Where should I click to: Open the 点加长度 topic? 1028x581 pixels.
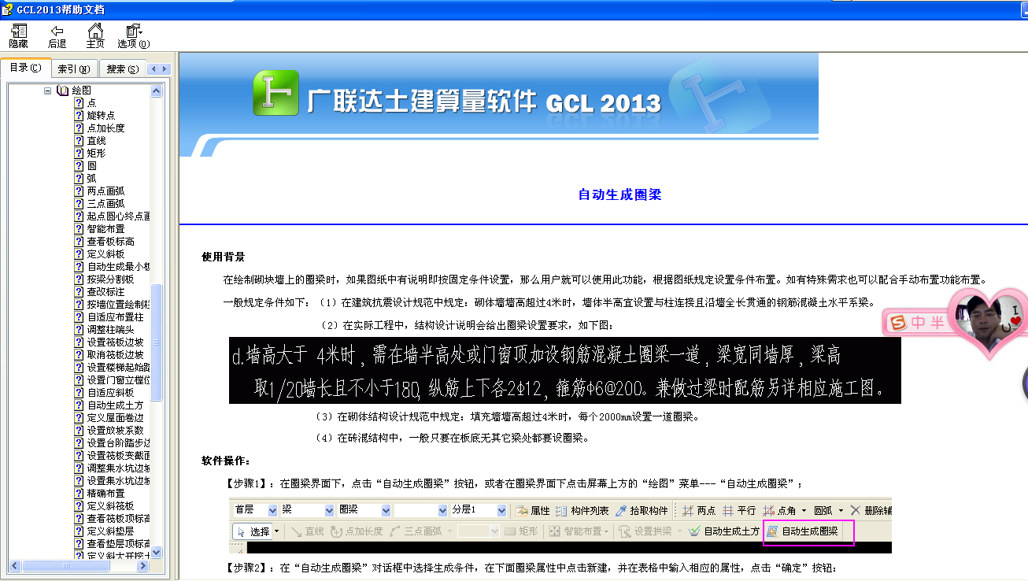click(x=105, y=128)
